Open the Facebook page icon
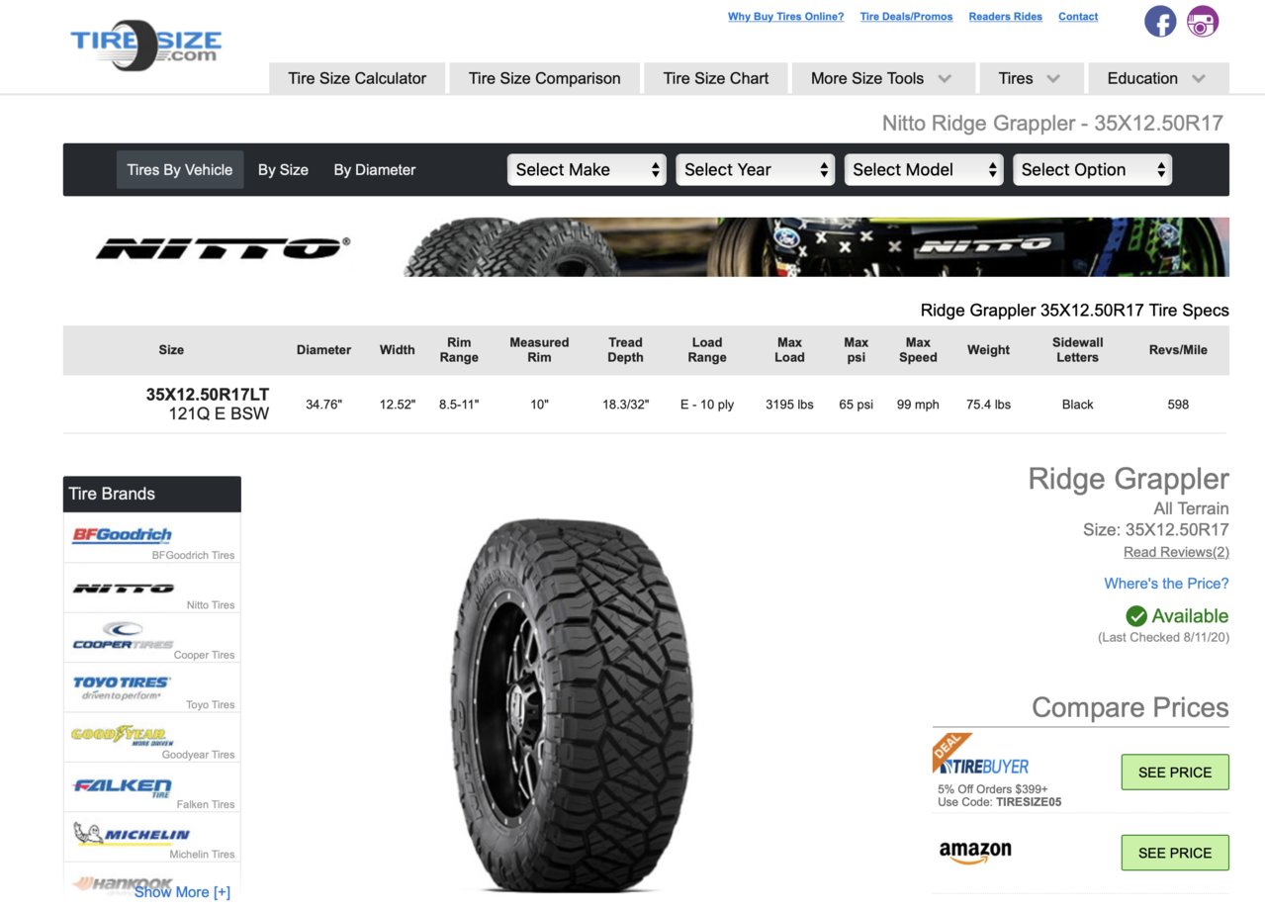1265x911 pixels. click(x=1160, y=21)
